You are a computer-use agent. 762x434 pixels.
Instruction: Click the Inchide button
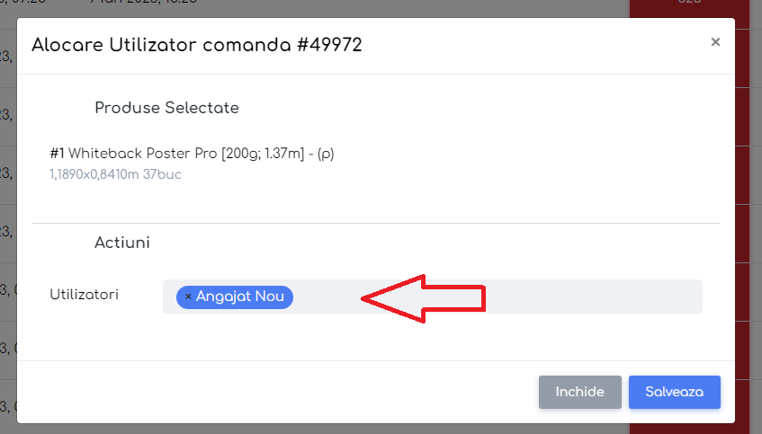pyautogui.click(x=579, y=392)
